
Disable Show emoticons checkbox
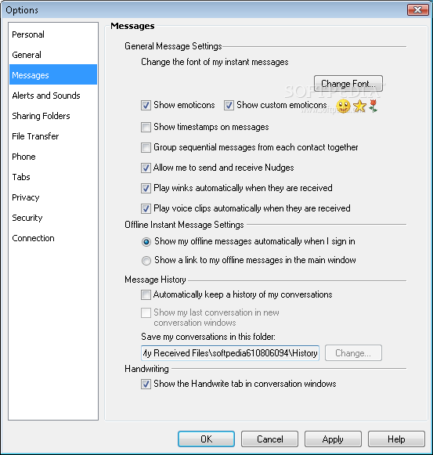tap(146, 105)
